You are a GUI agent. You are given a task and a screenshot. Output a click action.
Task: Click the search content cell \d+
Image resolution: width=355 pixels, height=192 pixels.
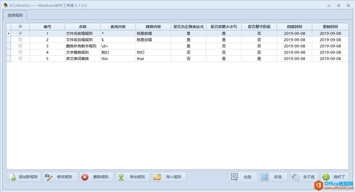tap(118, 46)
